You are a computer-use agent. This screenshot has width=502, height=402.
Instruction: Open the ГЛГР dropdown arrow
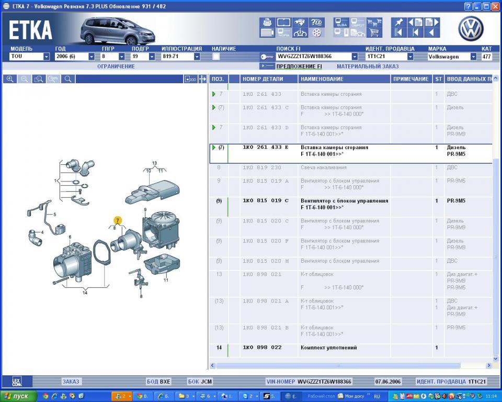[x=122, y=57]
